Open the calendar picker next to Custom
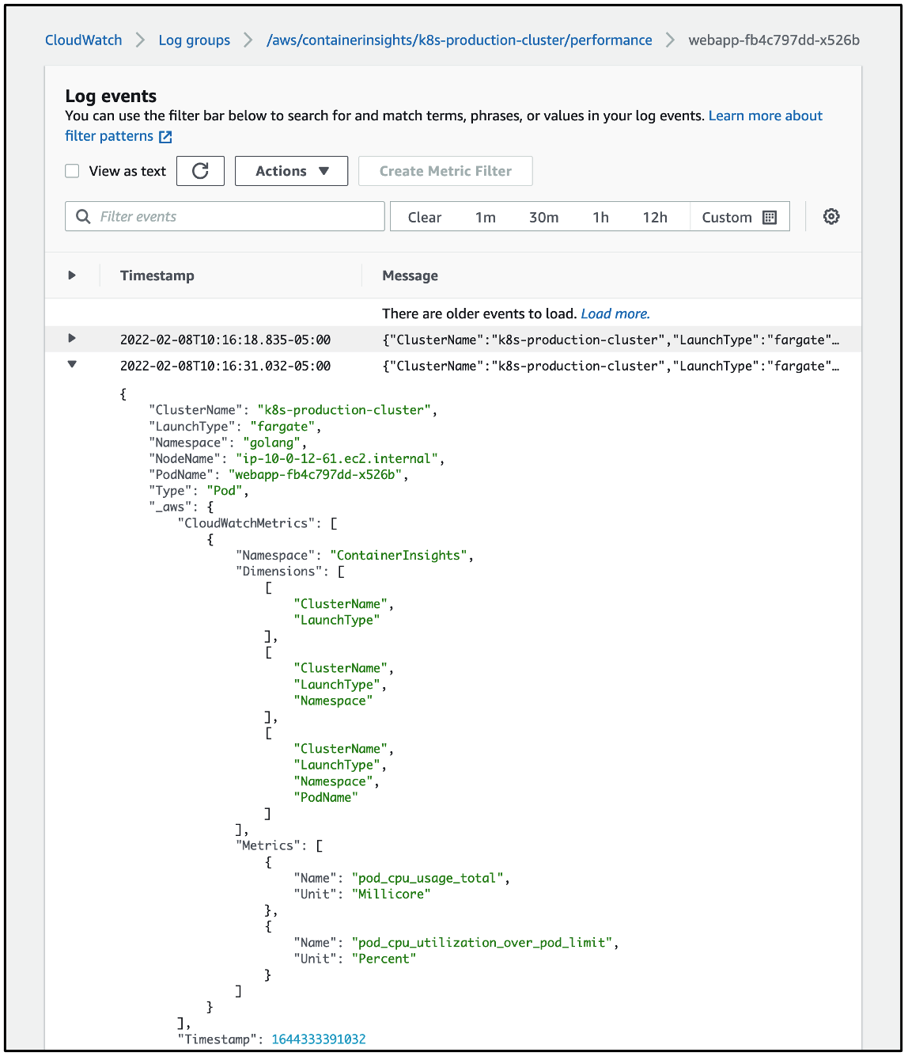This screenshot has height=1056, width=908. (x=769, y=216)
